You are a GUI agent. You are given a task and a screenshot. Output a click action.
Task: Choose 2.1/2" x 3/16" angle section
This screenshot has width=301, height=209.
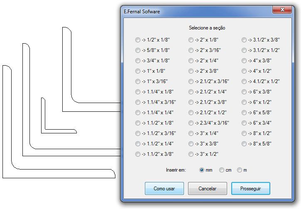click(x=191, y=81)
